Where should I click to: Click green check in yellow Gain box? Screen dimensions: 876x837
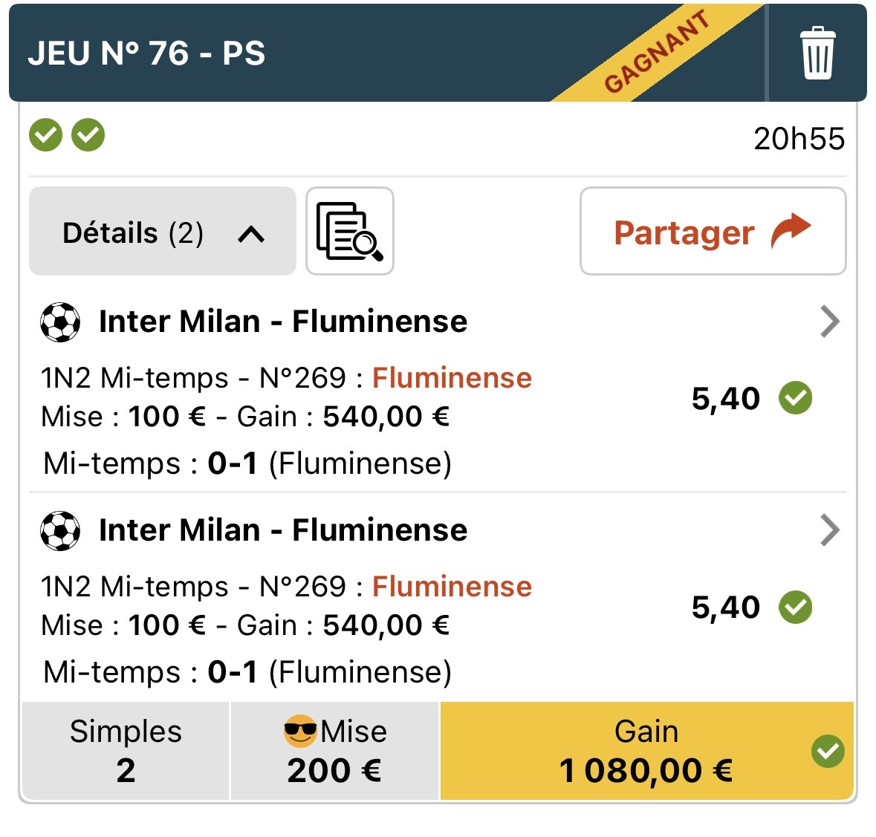pyautogui.click(x=828, y=751)
